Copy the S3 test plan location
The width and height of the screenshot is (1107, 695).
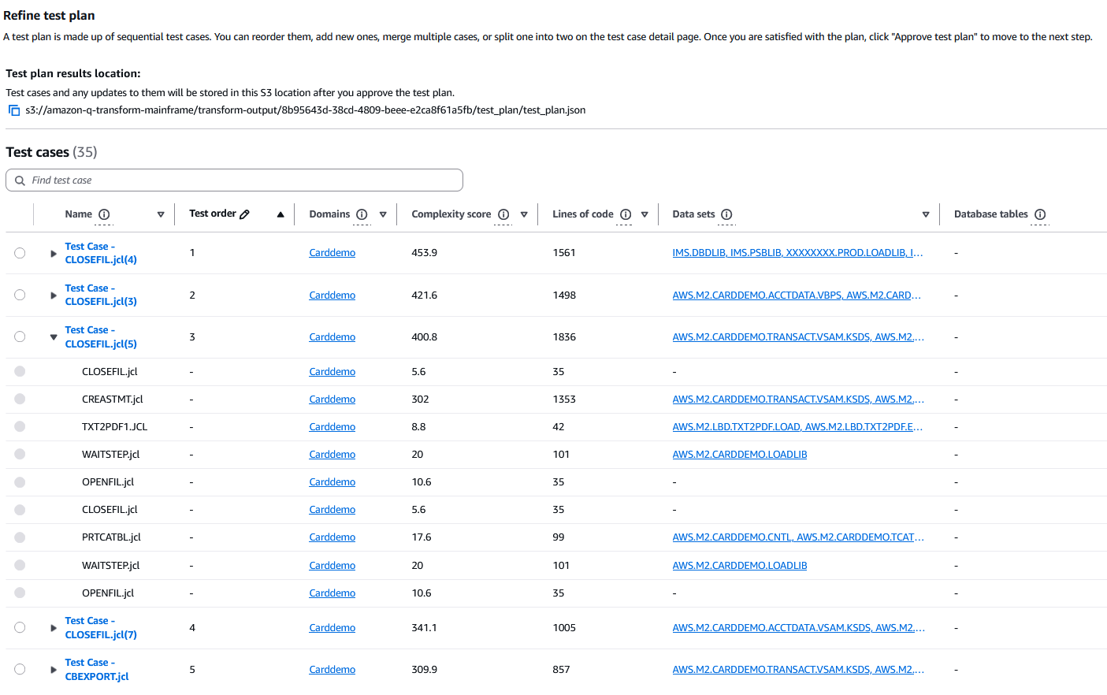click(x=14, y=110)
